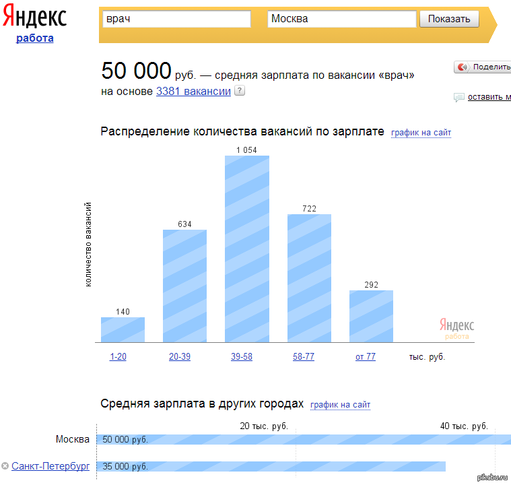The height and width of the screenshot is (485, 511).
Task: Click the bar labeled 292
Action: click(371, 317)
